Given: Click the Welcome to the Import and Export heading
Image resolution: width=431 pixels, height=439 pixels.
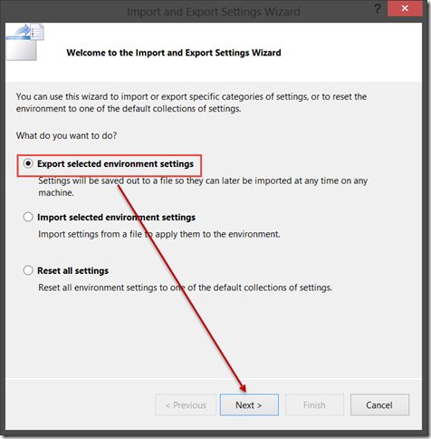Looking at the screenshot, I should tap(174, 53).
